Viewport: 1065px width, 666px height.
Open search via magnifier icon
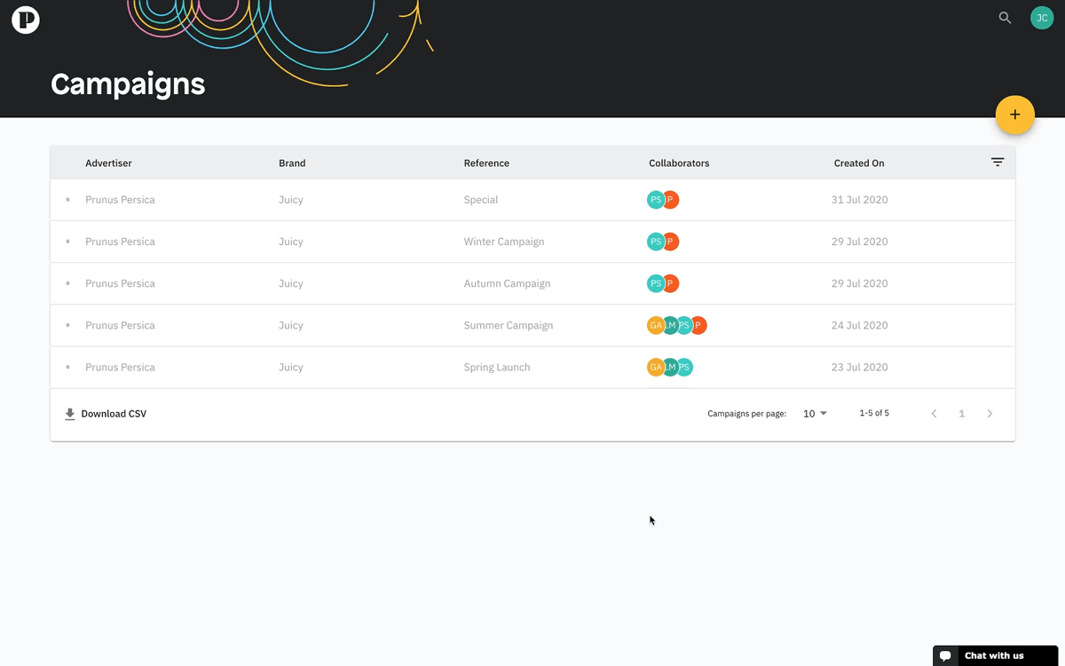[1005, 18]
